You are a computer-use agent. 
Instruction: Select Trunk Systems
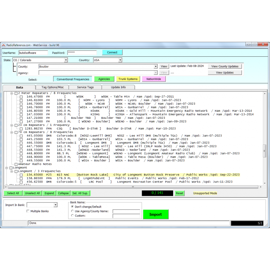[x=128, y=79]
